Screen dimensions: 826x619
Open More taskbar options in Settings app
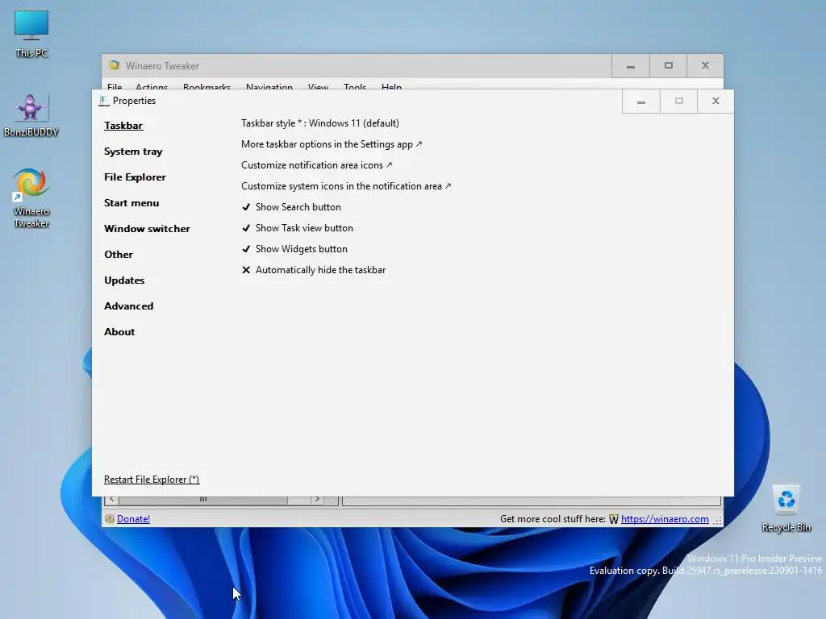click(332, 144)
